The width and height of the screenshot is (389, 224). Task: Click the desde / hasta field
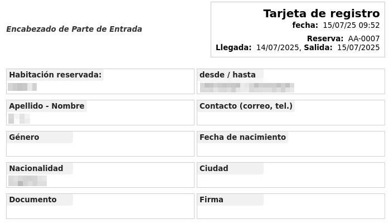tap(291, 81)
